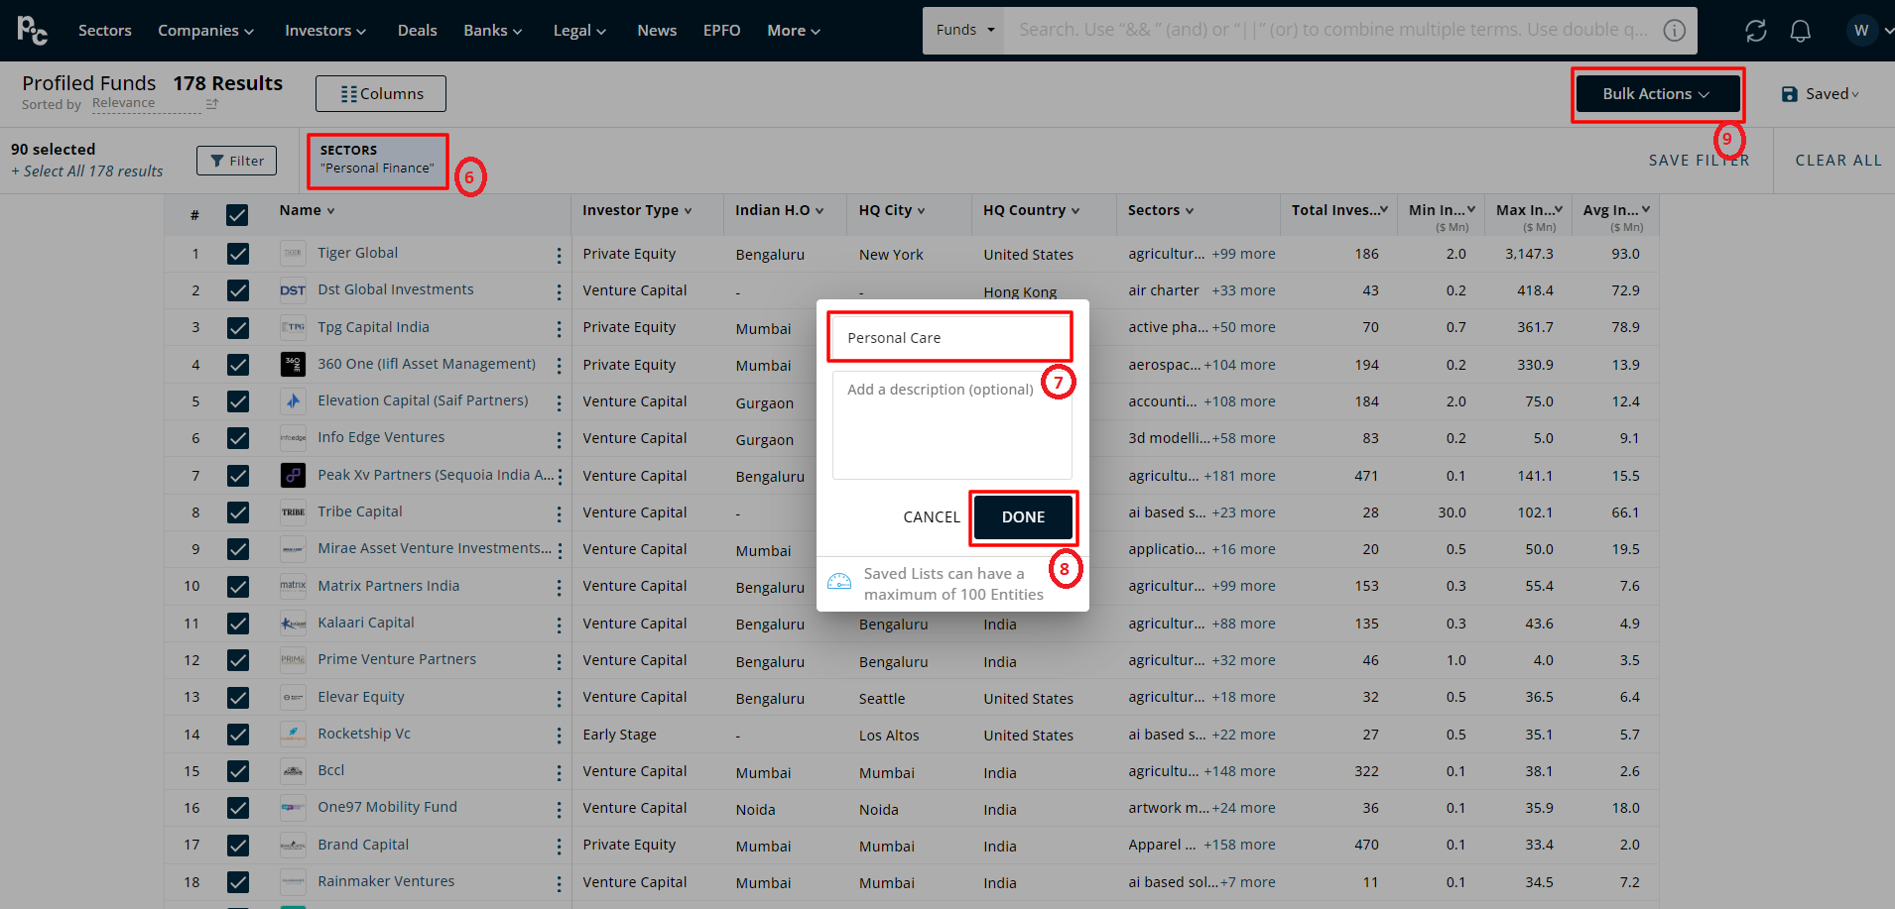Go to the Deals page

coord(417,31)
